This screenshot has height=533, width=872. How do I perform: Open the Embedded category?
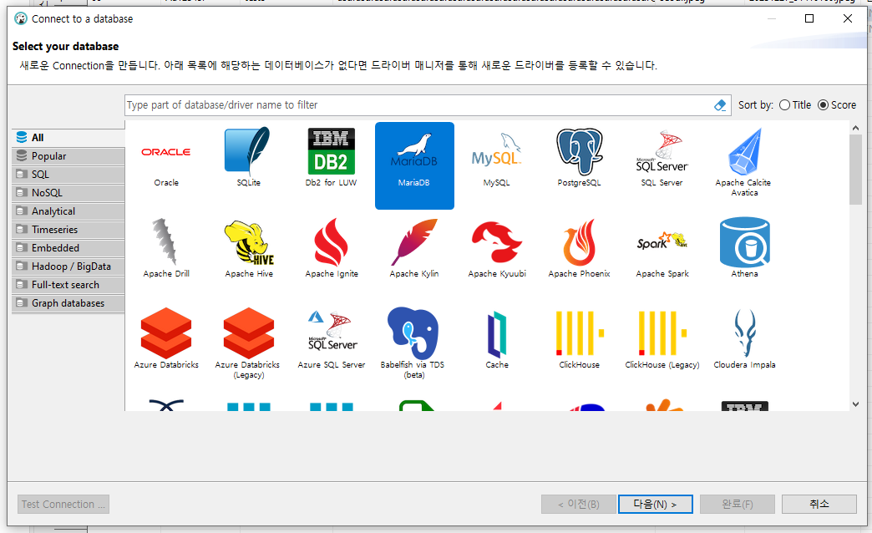68,247
